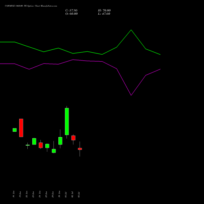204x204 pixels.
Task: Select the green candlestick for 29 Jun
Action: click(x=54, y=151)
